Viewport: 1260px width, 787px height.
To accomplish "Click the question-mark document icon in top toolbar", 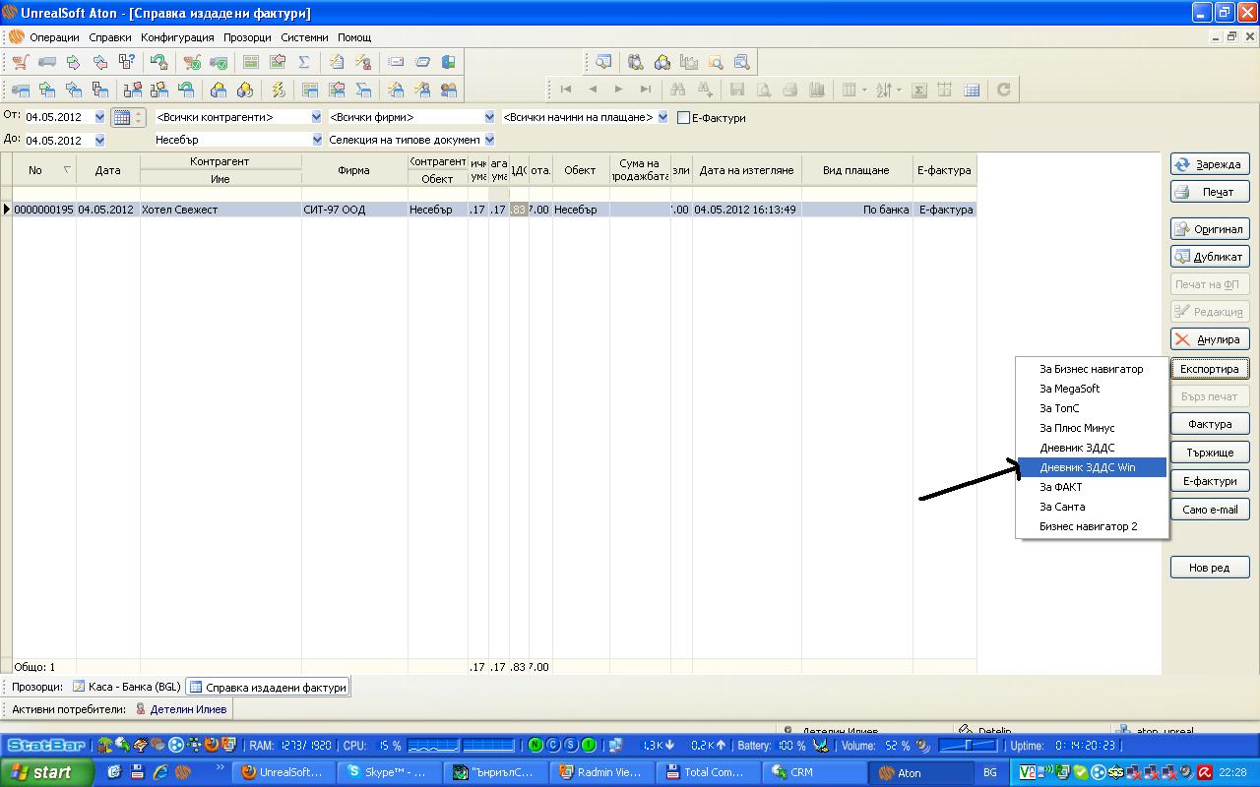I will 127,62.
